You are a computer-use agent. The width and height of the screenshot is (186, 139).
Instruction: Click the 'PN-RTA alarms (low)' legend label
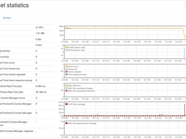click(76, 50)
